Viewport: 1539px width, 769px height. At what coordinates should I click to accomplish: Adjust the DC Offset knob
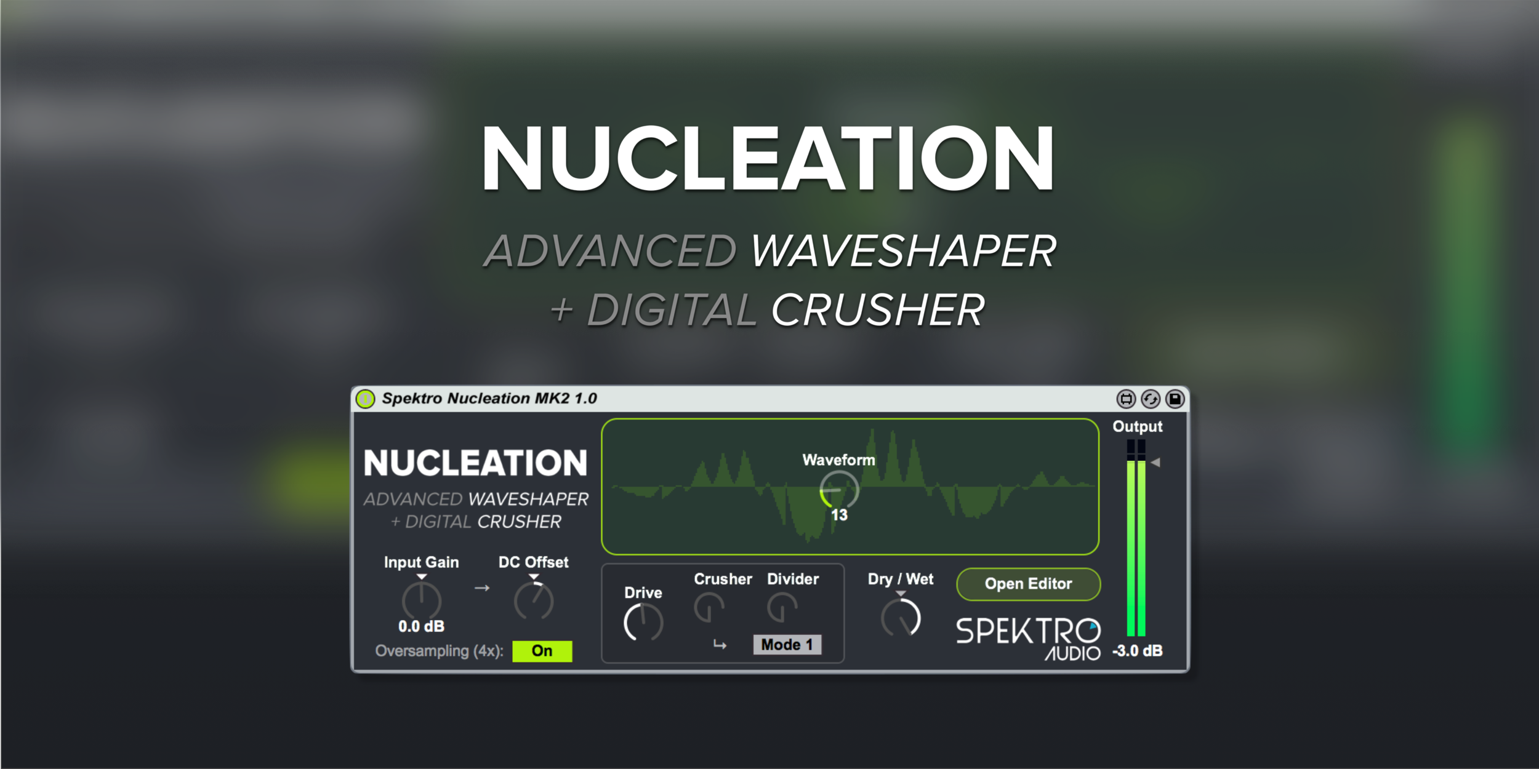pyautogui.click(x=534, y=601)
